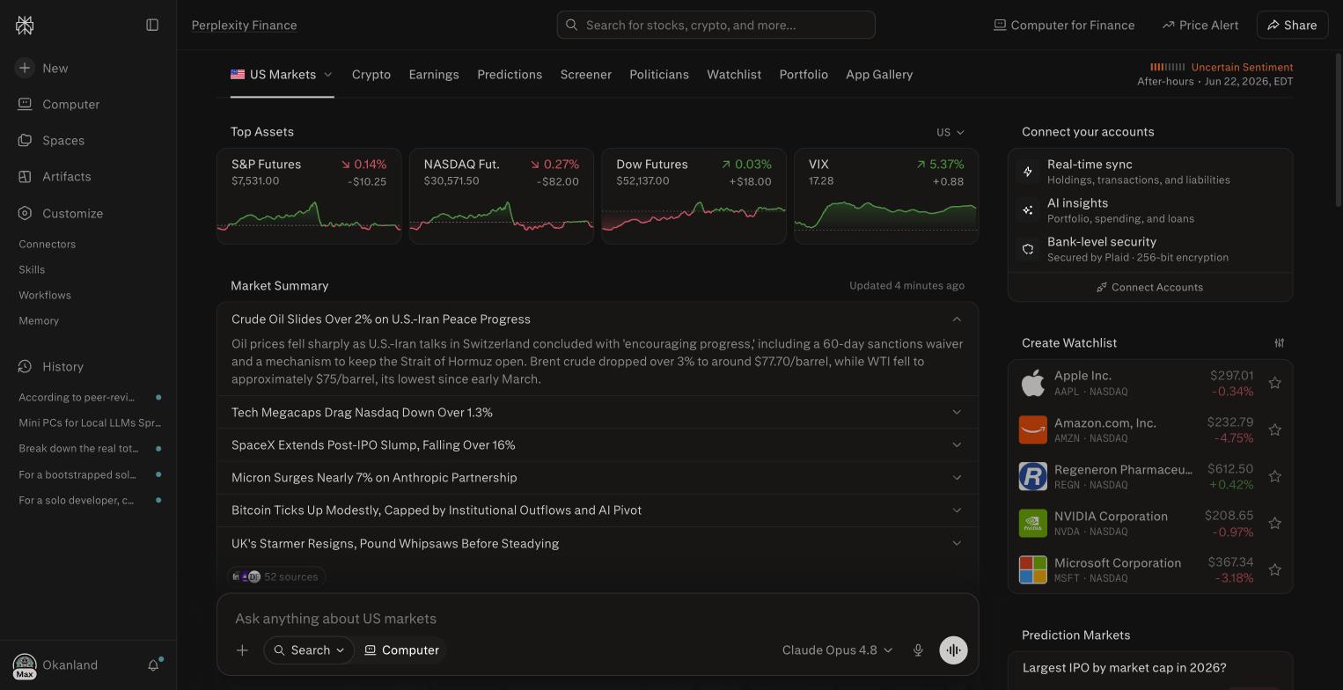
Task: Open the Top Assets US dropdown
Action: click(x=950, y=132)
